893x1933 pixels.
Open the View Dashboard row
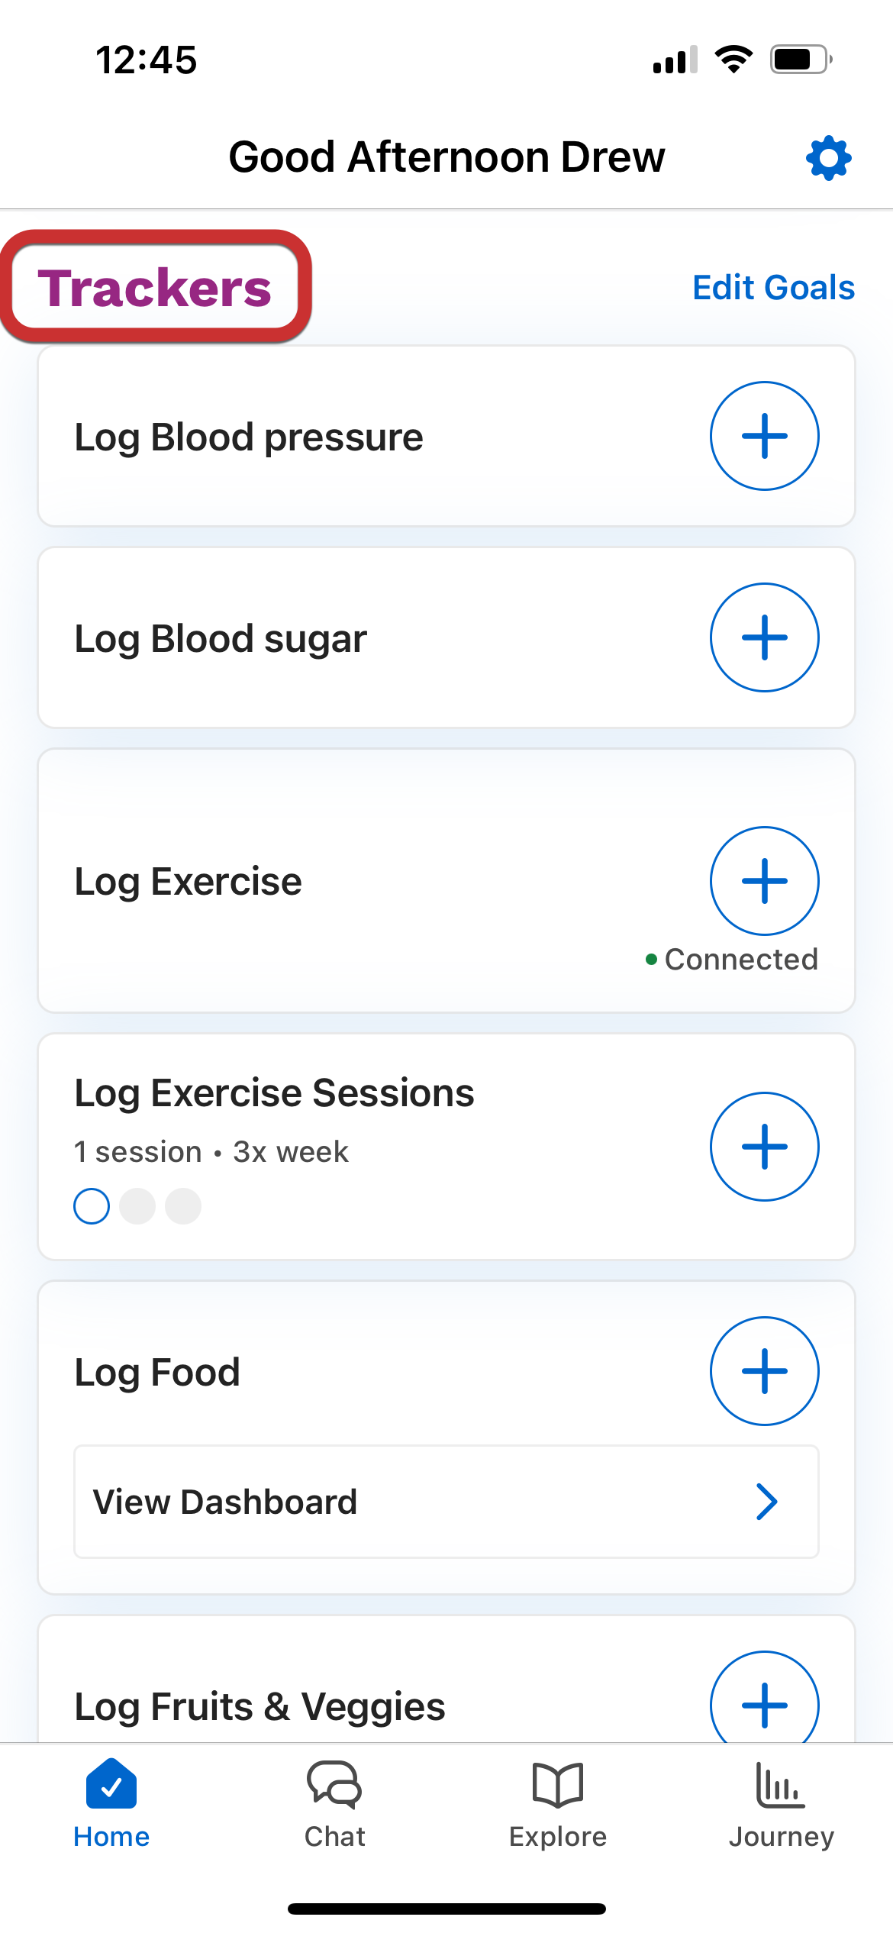pyautogui.click(x=446, y=1502)
